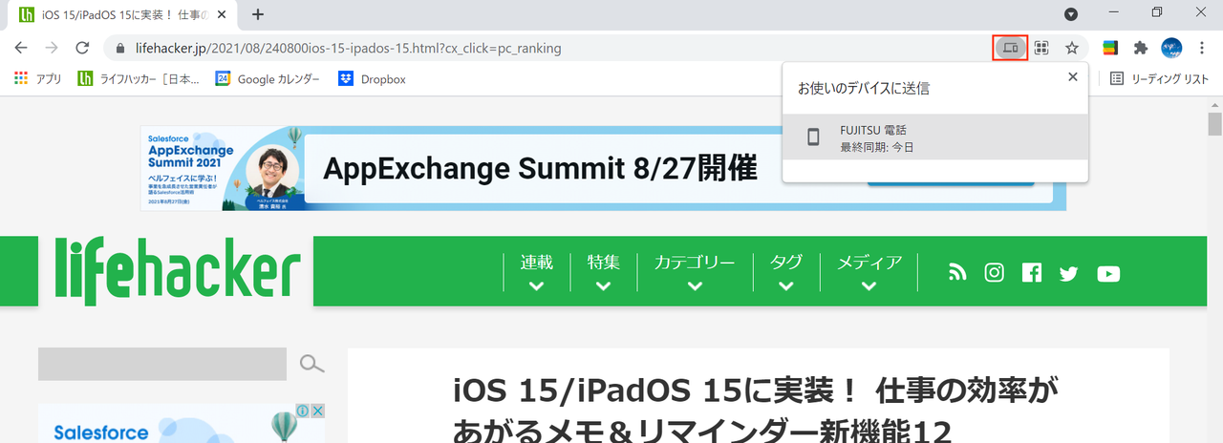
Task: Open the Extensions puzzle icon
Action: point(1140,48)
